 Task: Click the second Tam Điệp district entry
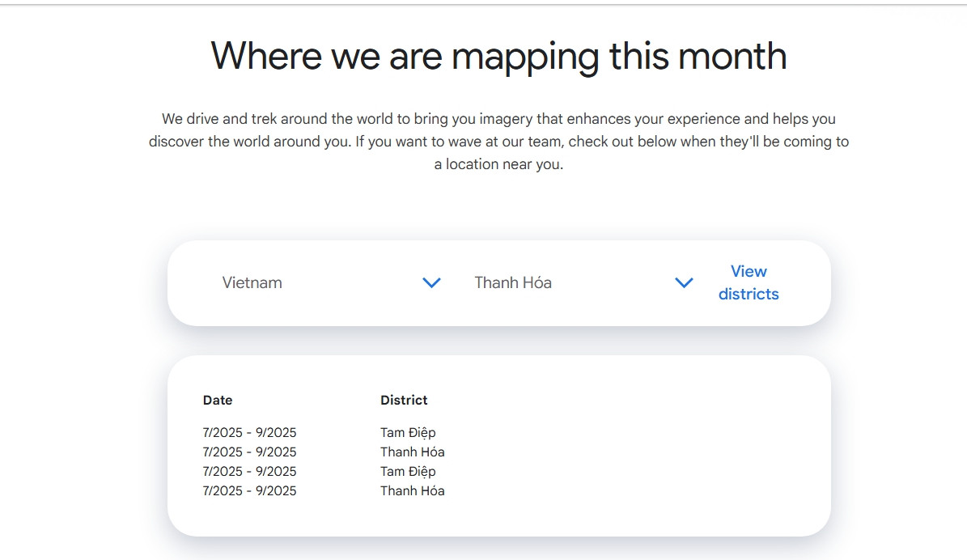[408, 471]
